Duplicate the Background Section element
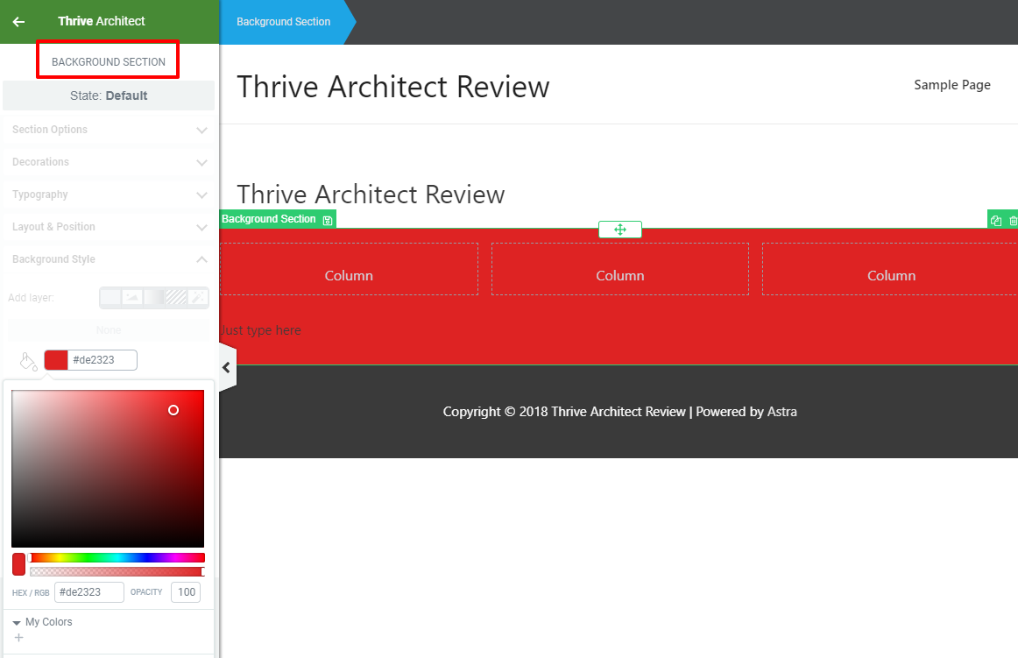 996,221
